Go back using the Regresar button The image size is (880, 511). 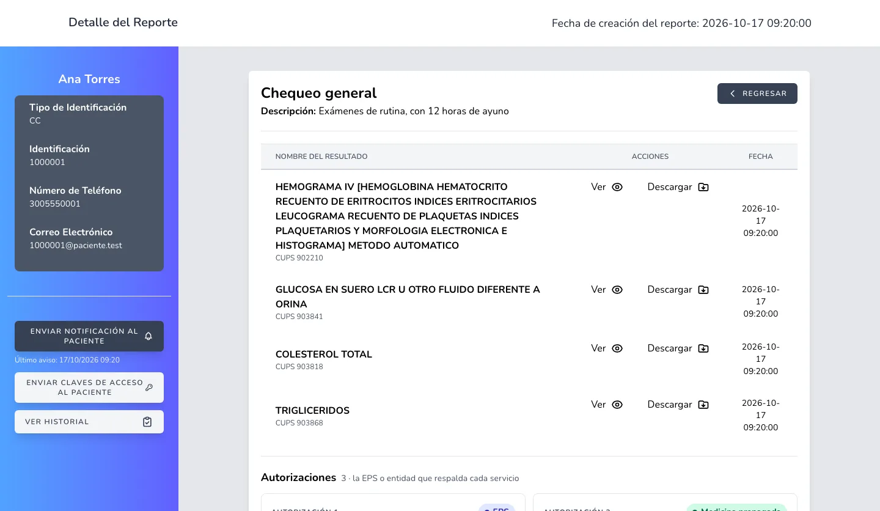pos(757,94)
